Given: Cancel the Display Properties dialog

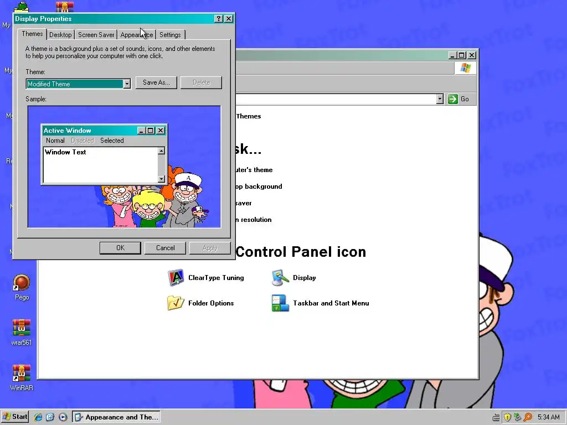Looking at the screenshot, I should tap(165, 248).
